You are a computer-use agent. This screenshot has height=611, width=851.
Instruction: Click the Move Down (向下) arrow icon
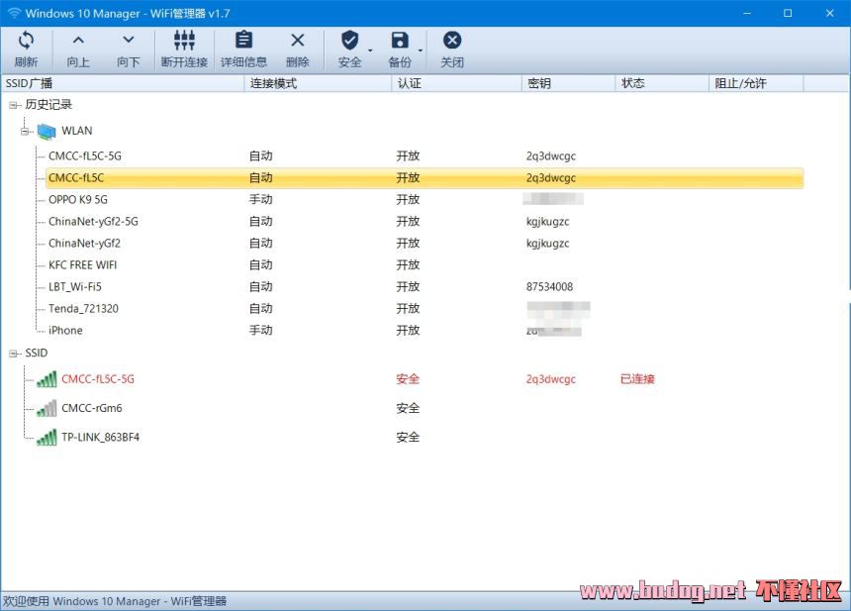point(128,40)
